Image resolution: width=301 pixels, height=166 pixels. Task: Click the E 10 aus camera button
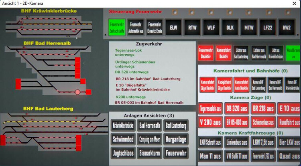click(289, 108)
